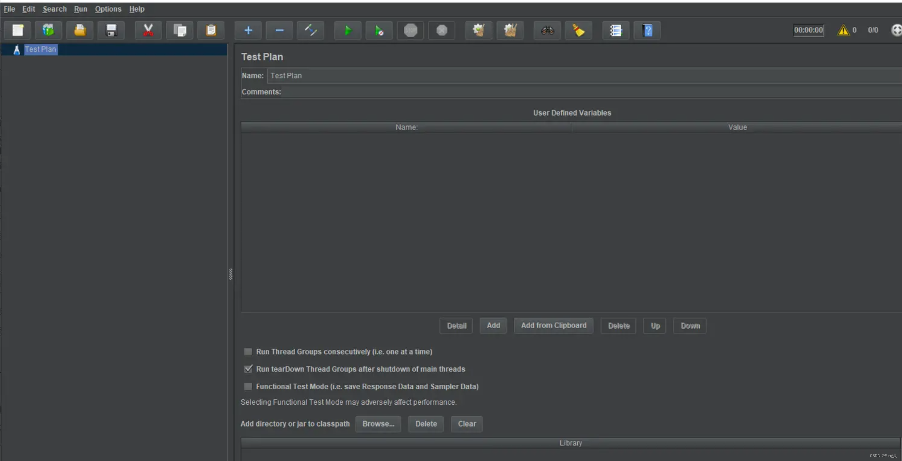Viewport: 902px width, 461px height.
Task: Click the Clear results broom icon
Action: [479, 30]
